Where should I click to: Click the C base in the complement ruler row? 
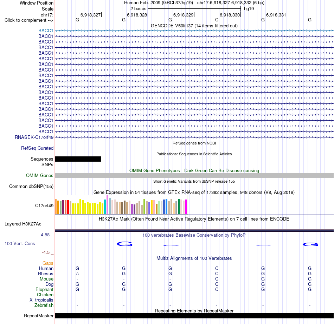[217, 20]
